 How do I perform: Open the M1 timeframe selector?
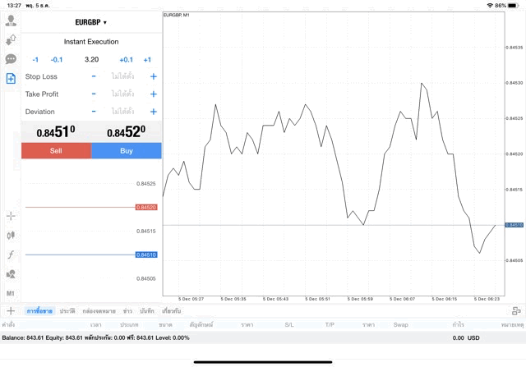tap(11, 293)
